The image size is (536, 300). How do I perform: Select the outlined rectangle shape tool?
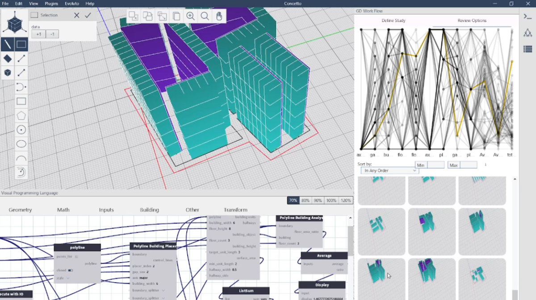pos(21,101)
